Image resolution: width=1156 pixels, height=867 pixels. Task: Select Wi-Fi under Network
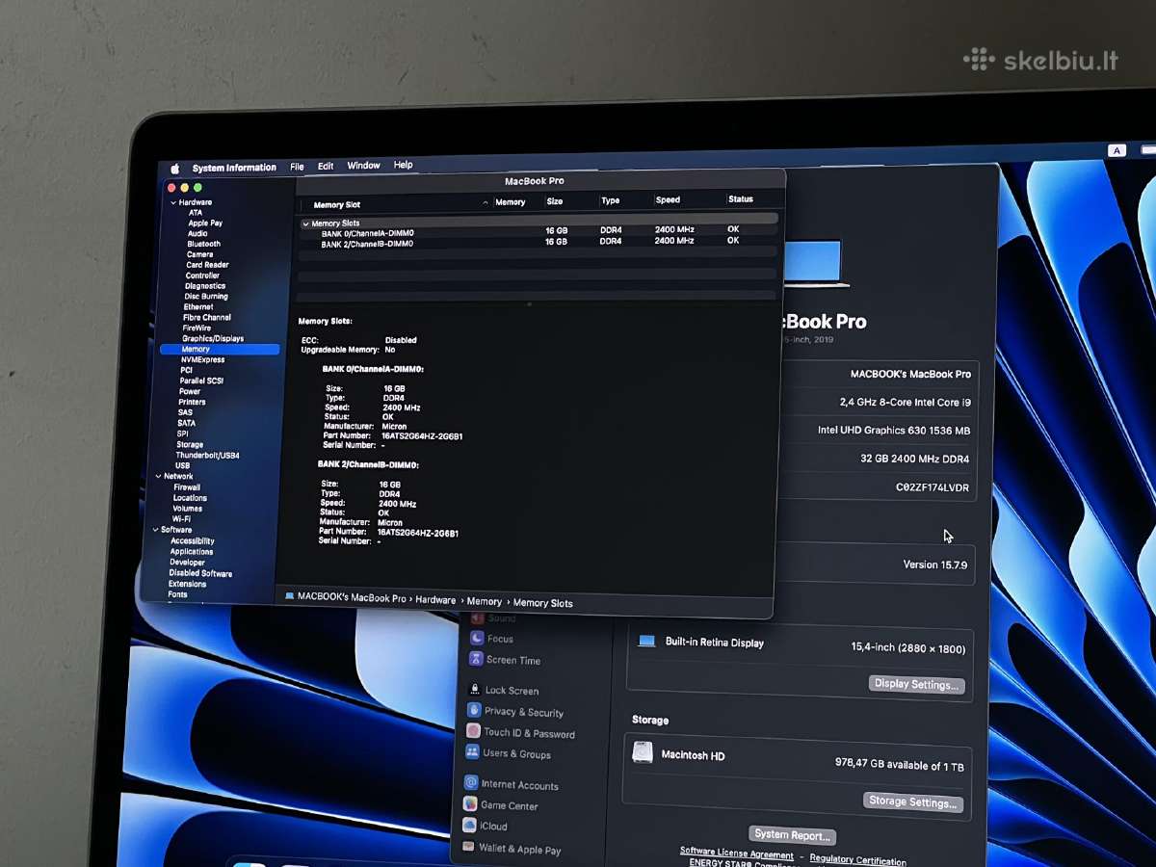click(181, 519)
